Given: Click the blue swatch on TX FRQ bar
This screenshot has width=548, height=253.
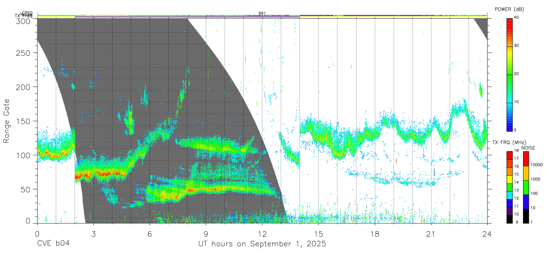Looking at the screenshot, I should tap(510, 202).
